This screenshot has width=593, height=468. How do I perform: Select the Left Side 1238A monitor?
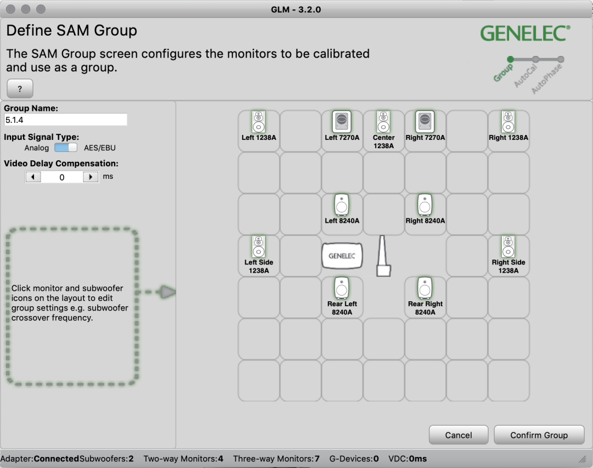coord(259,246)
